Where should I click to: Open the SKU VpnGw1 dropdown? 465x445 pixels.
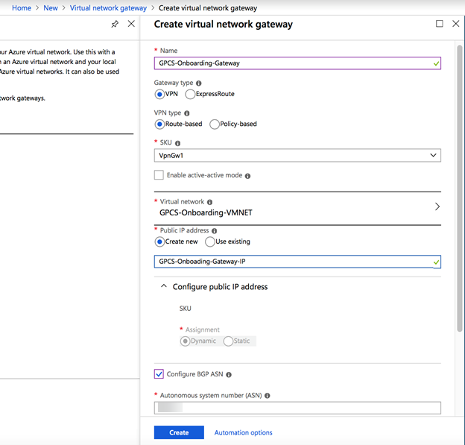[297, 156]
